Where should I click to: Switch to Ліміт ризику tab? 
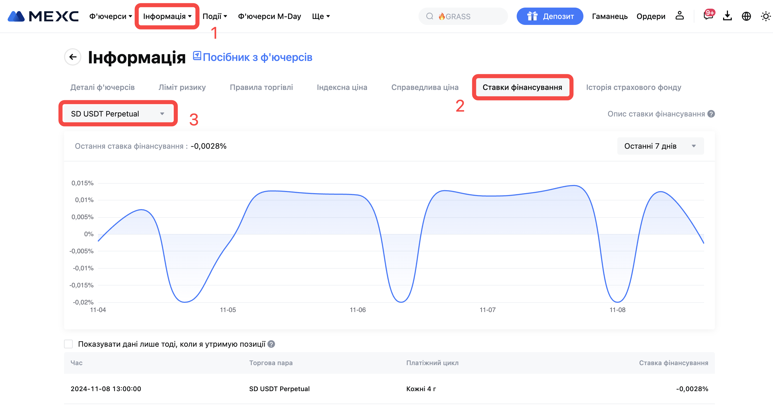[x=182, y=87]
